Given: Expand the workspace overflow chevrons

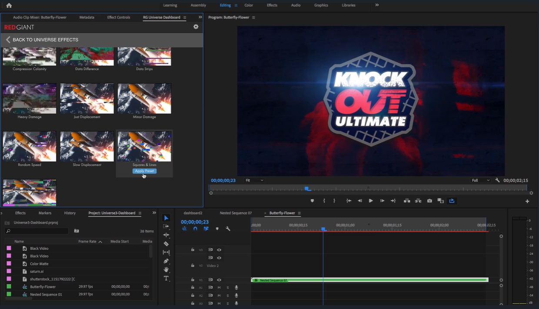Looking at the screenshot, I should (x=377, y=5).
